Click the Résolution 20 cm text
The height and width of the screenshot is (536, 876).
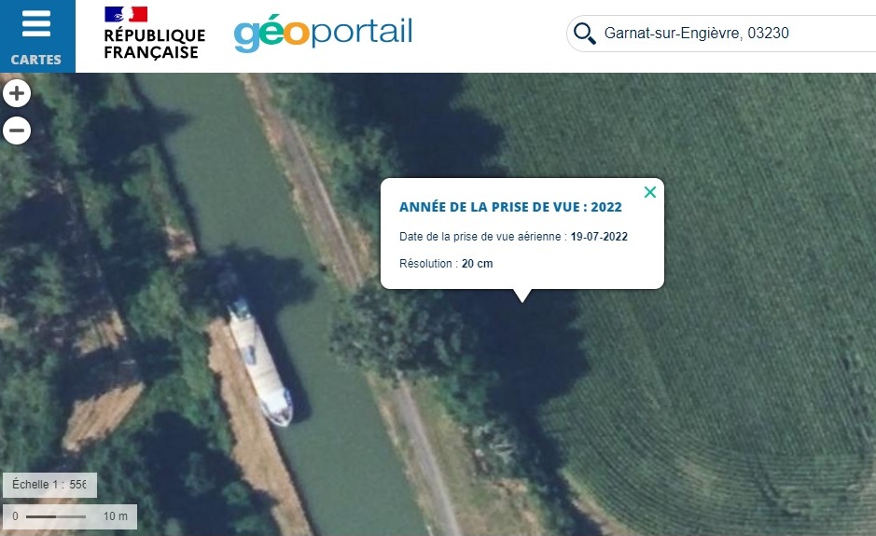pyautogui.click(x=446, y=264)
